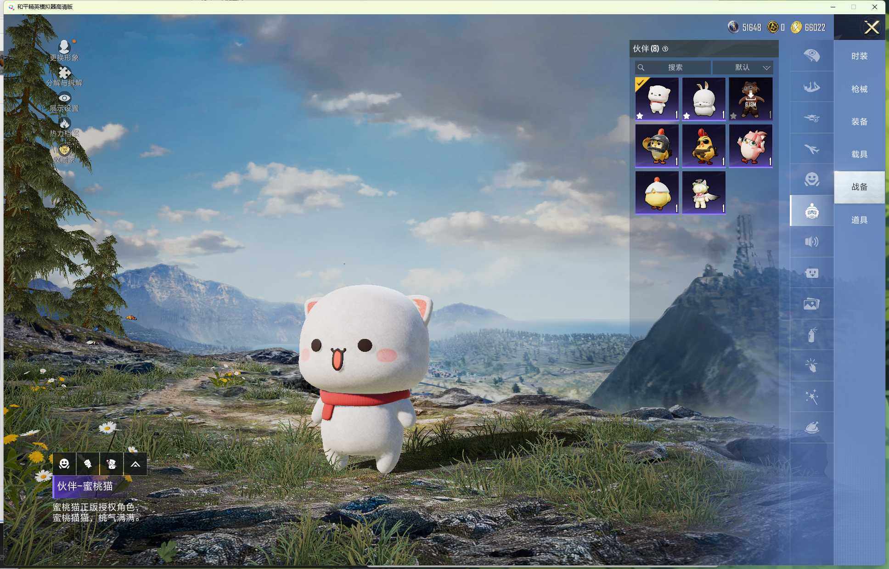Download the 6.13M bear companion

[x=750, y=98]
